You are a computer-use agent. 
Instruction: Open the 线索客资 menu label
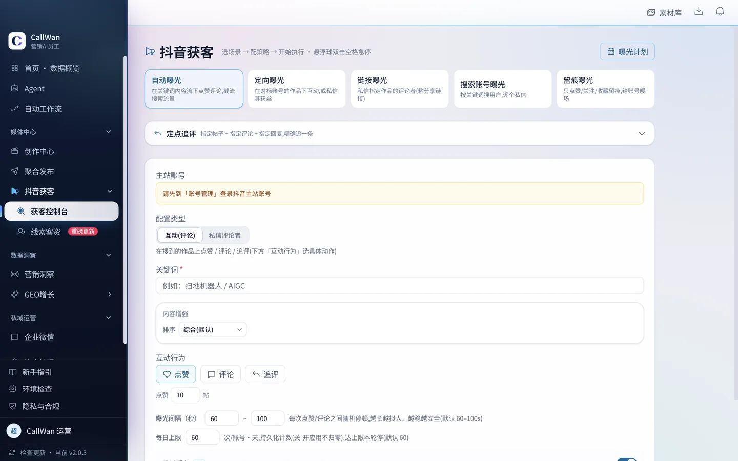click(x=46, y=232)
